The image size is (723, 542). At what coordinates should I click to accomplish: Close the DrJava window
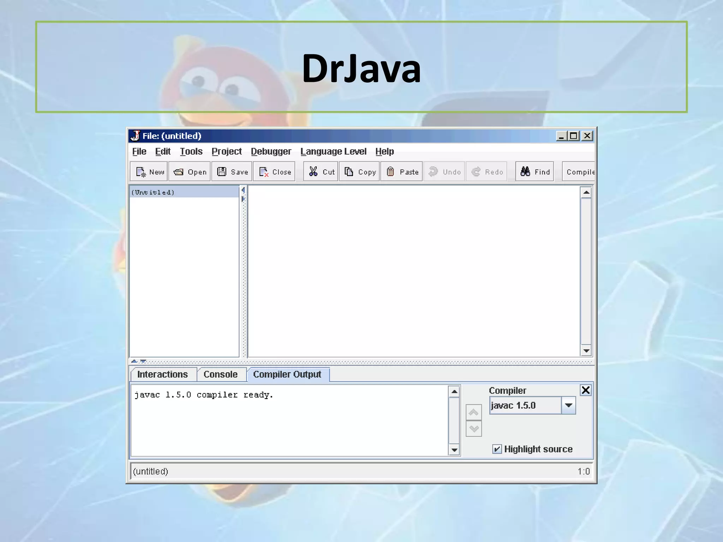click(587, 136)
